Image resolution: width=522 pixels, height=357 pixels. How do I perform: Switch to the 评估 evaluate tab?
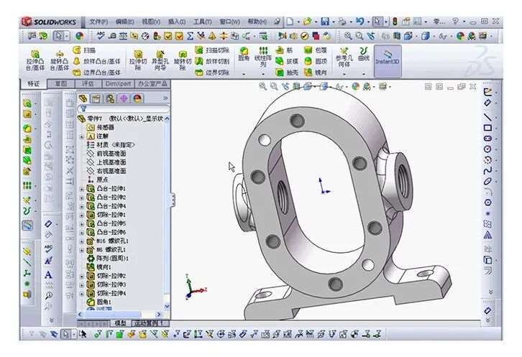pos(87,83)
